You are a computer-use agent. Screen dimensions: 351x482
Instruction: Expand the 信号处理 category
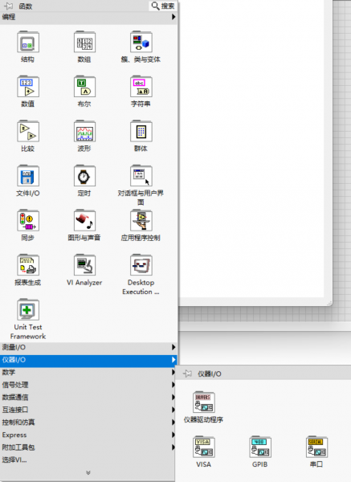88,385
